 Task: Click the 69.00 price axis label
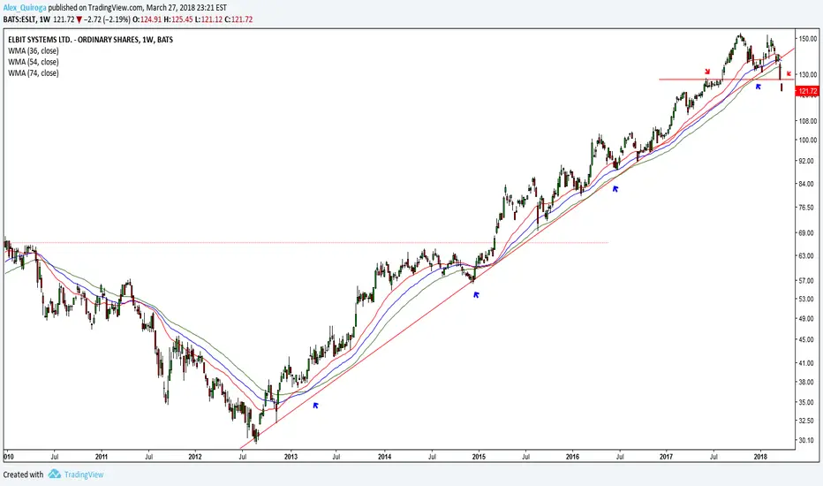(x=808, y=232)
